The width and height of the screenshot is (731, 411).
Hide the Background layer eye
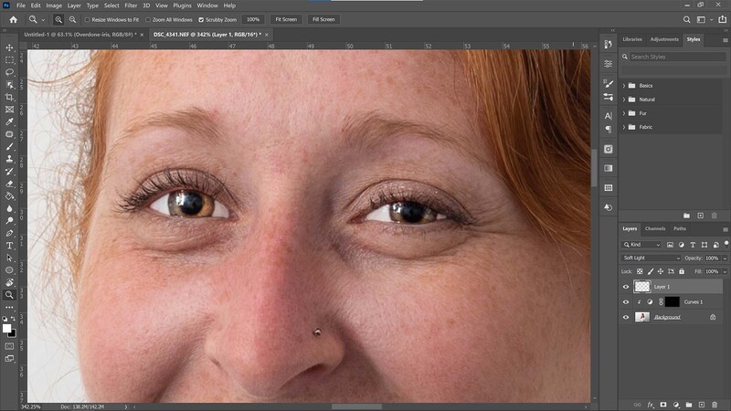coord(626,317)
